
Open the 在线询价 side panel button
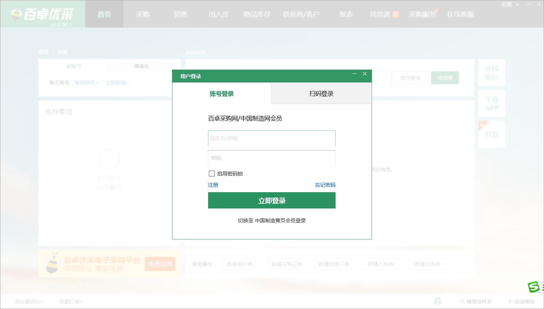point(492,73)
